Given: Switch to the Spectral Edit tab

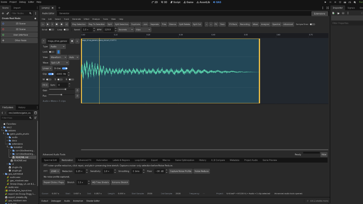Looking at the screenshot, I should (x=50, y=160).
